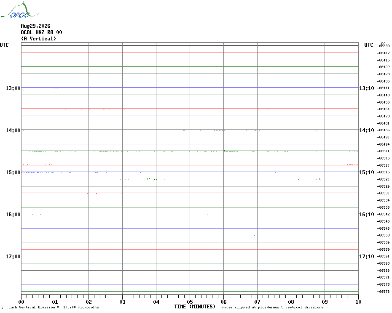Click the 13:00 time label
This screenshot has height=313, width=392.
(13, 88)
